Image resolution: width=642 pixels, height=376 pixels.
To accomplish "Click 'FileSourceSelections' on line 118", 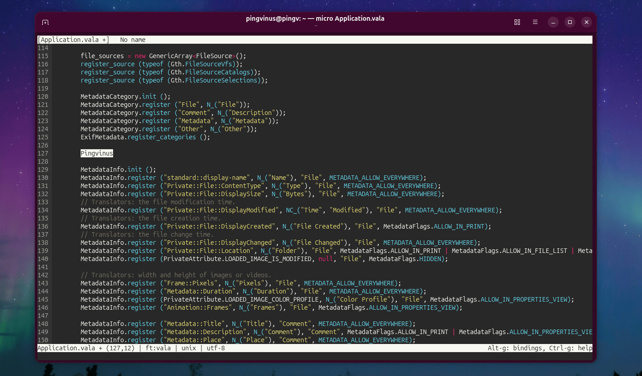I will 221,80.
